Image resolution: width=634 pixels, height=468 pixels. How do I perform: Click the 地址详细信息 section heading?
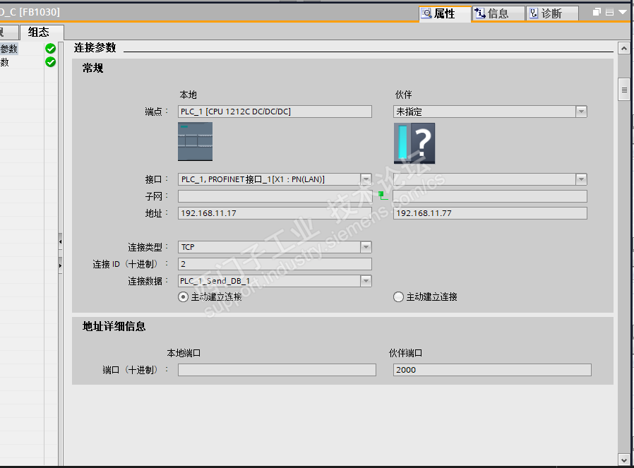click(114, 327)
